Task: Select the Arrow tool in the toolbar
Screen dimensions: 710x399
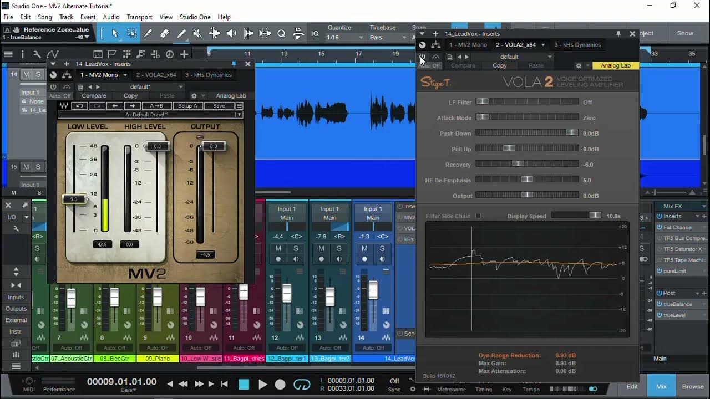Action: [x=115, y=33]
